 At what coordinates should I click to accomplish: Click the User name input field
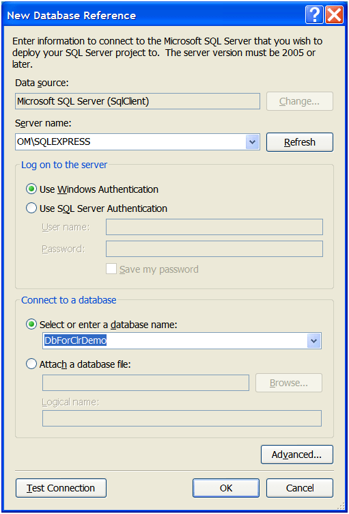tap(214, 227)
